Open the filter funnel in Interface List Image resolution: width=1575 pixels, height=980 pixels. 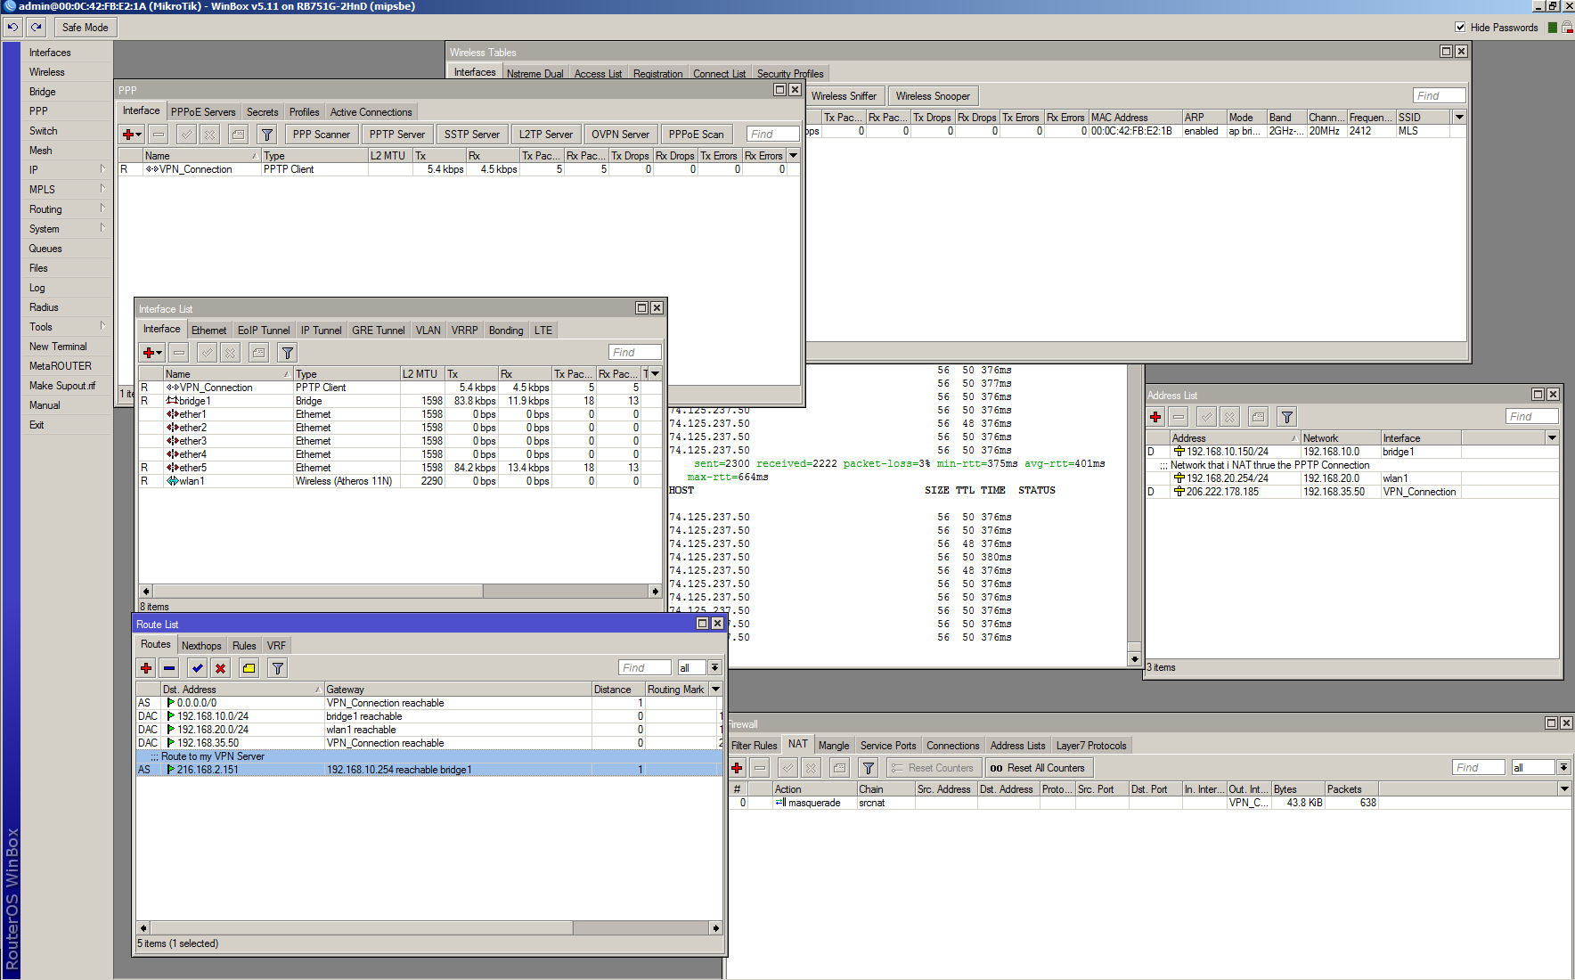tap(287, 352)
